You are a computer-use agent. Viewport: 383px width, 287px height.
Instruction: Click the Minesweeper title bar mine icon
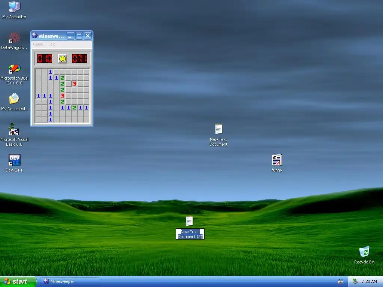(35, 36)
